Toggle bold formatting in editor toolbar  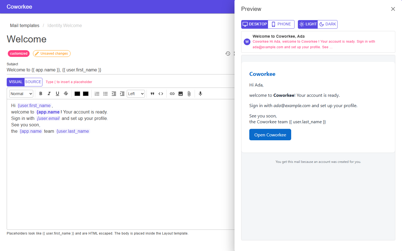tap(41, 94)
